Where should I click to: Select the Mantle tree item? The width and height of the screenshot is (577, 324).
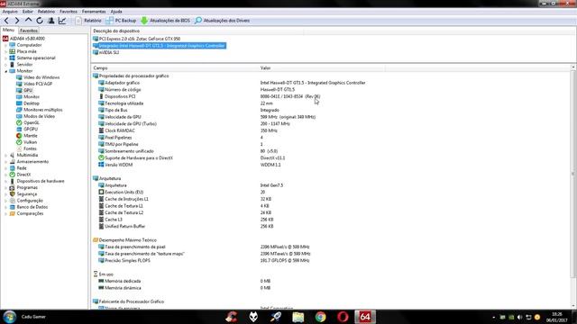tap(27, 136)
